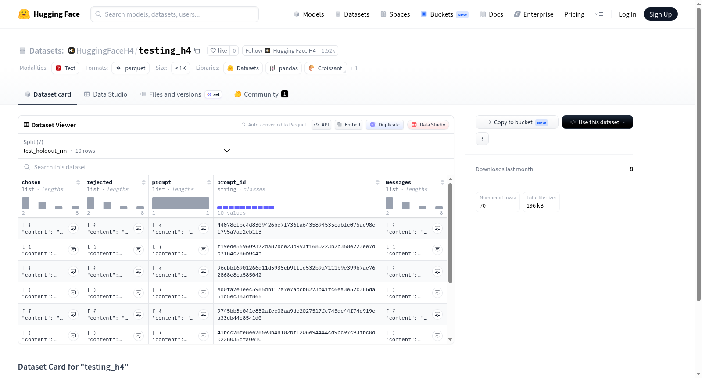Open Pricing page link

click(574, 14)
